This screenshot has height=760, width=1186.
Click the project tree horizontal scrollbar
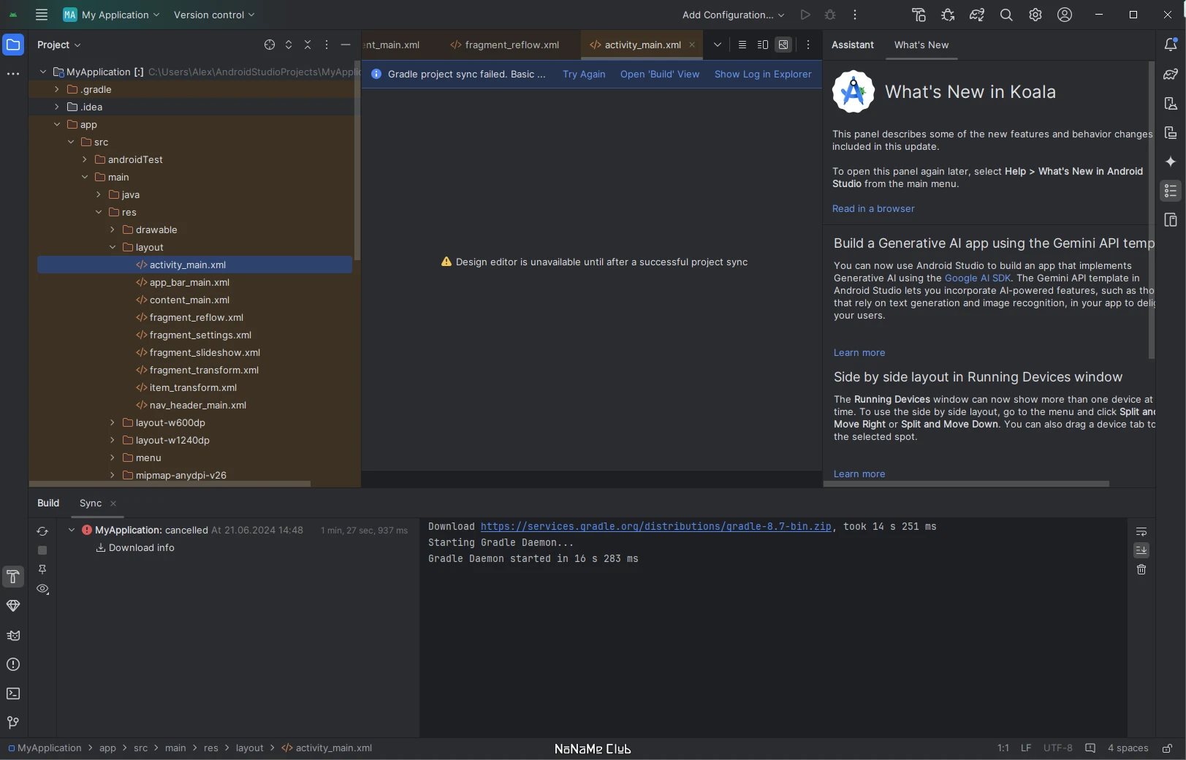[x=170, y=484]
